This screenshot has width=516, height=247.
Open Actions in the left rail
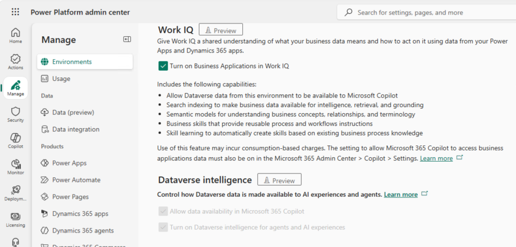pyautogui.click(x=16, y=62)
